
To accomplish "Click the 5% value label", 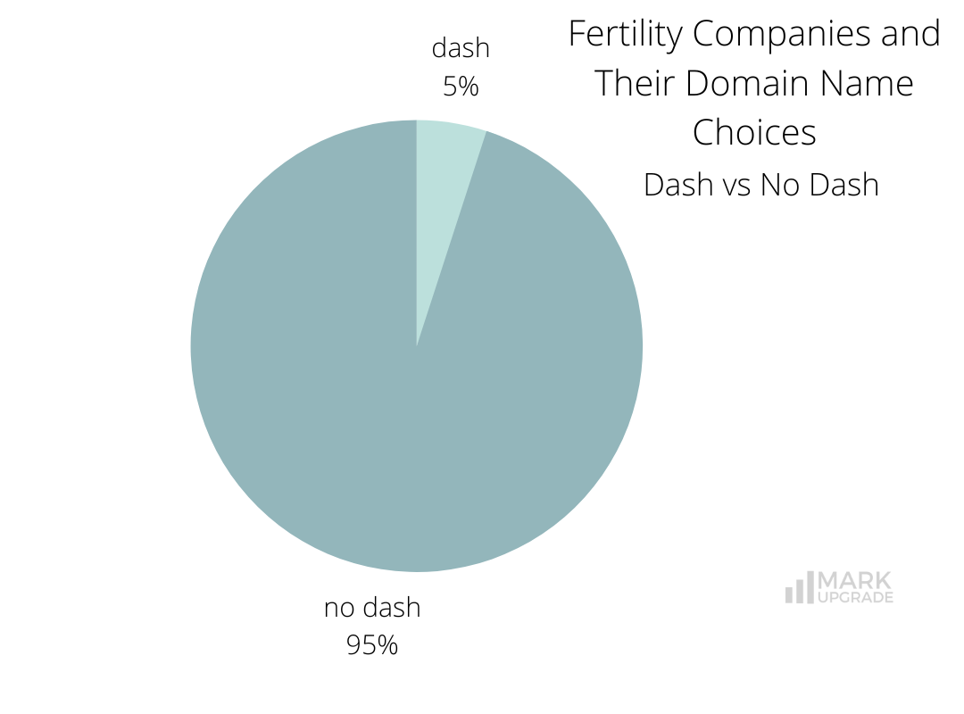I will pyautogui.click(x=461, y=87).
